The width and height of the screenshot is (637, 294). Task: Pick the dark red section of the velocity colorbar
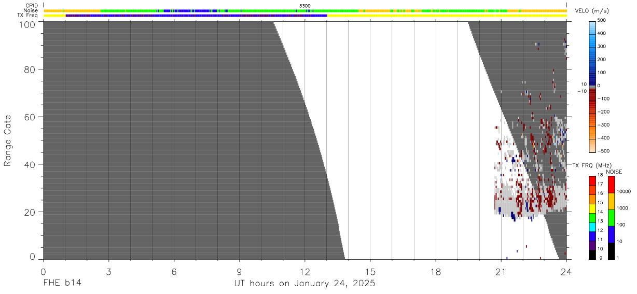[592, 93]
